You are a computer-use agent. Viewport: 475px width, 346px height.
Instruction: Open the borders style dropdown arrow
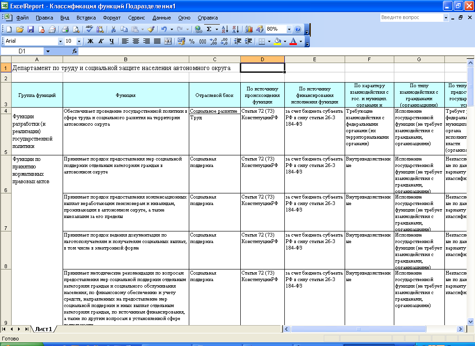pyautogui.click(x=269, y=41)
